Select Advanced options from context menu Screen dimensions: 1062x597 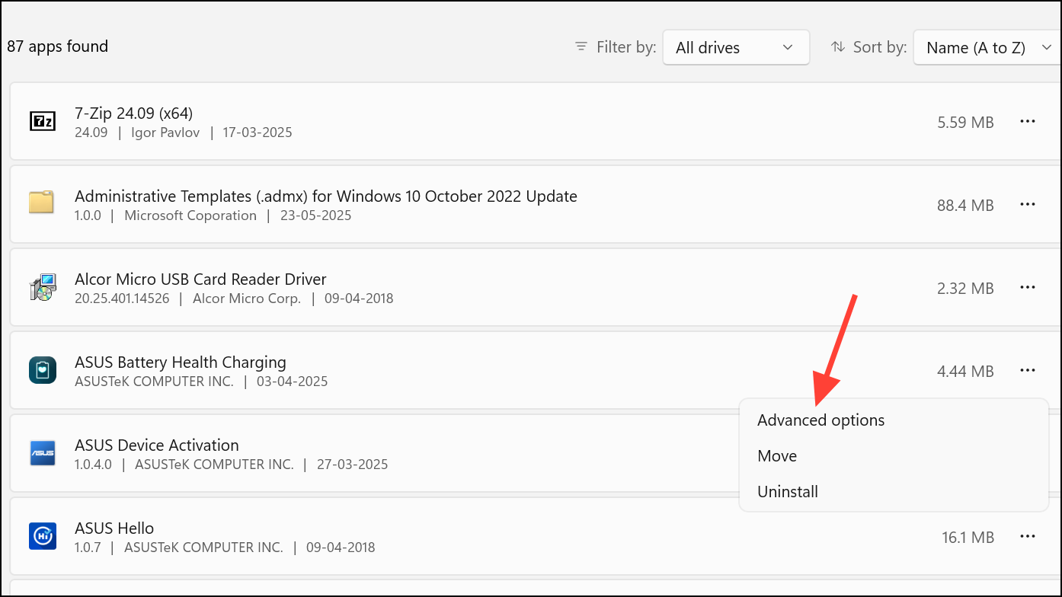click(x=820, y=420)
